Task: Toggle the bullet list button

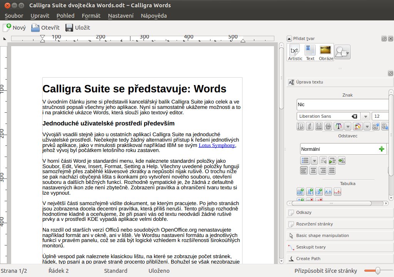Action: [305, 160]
